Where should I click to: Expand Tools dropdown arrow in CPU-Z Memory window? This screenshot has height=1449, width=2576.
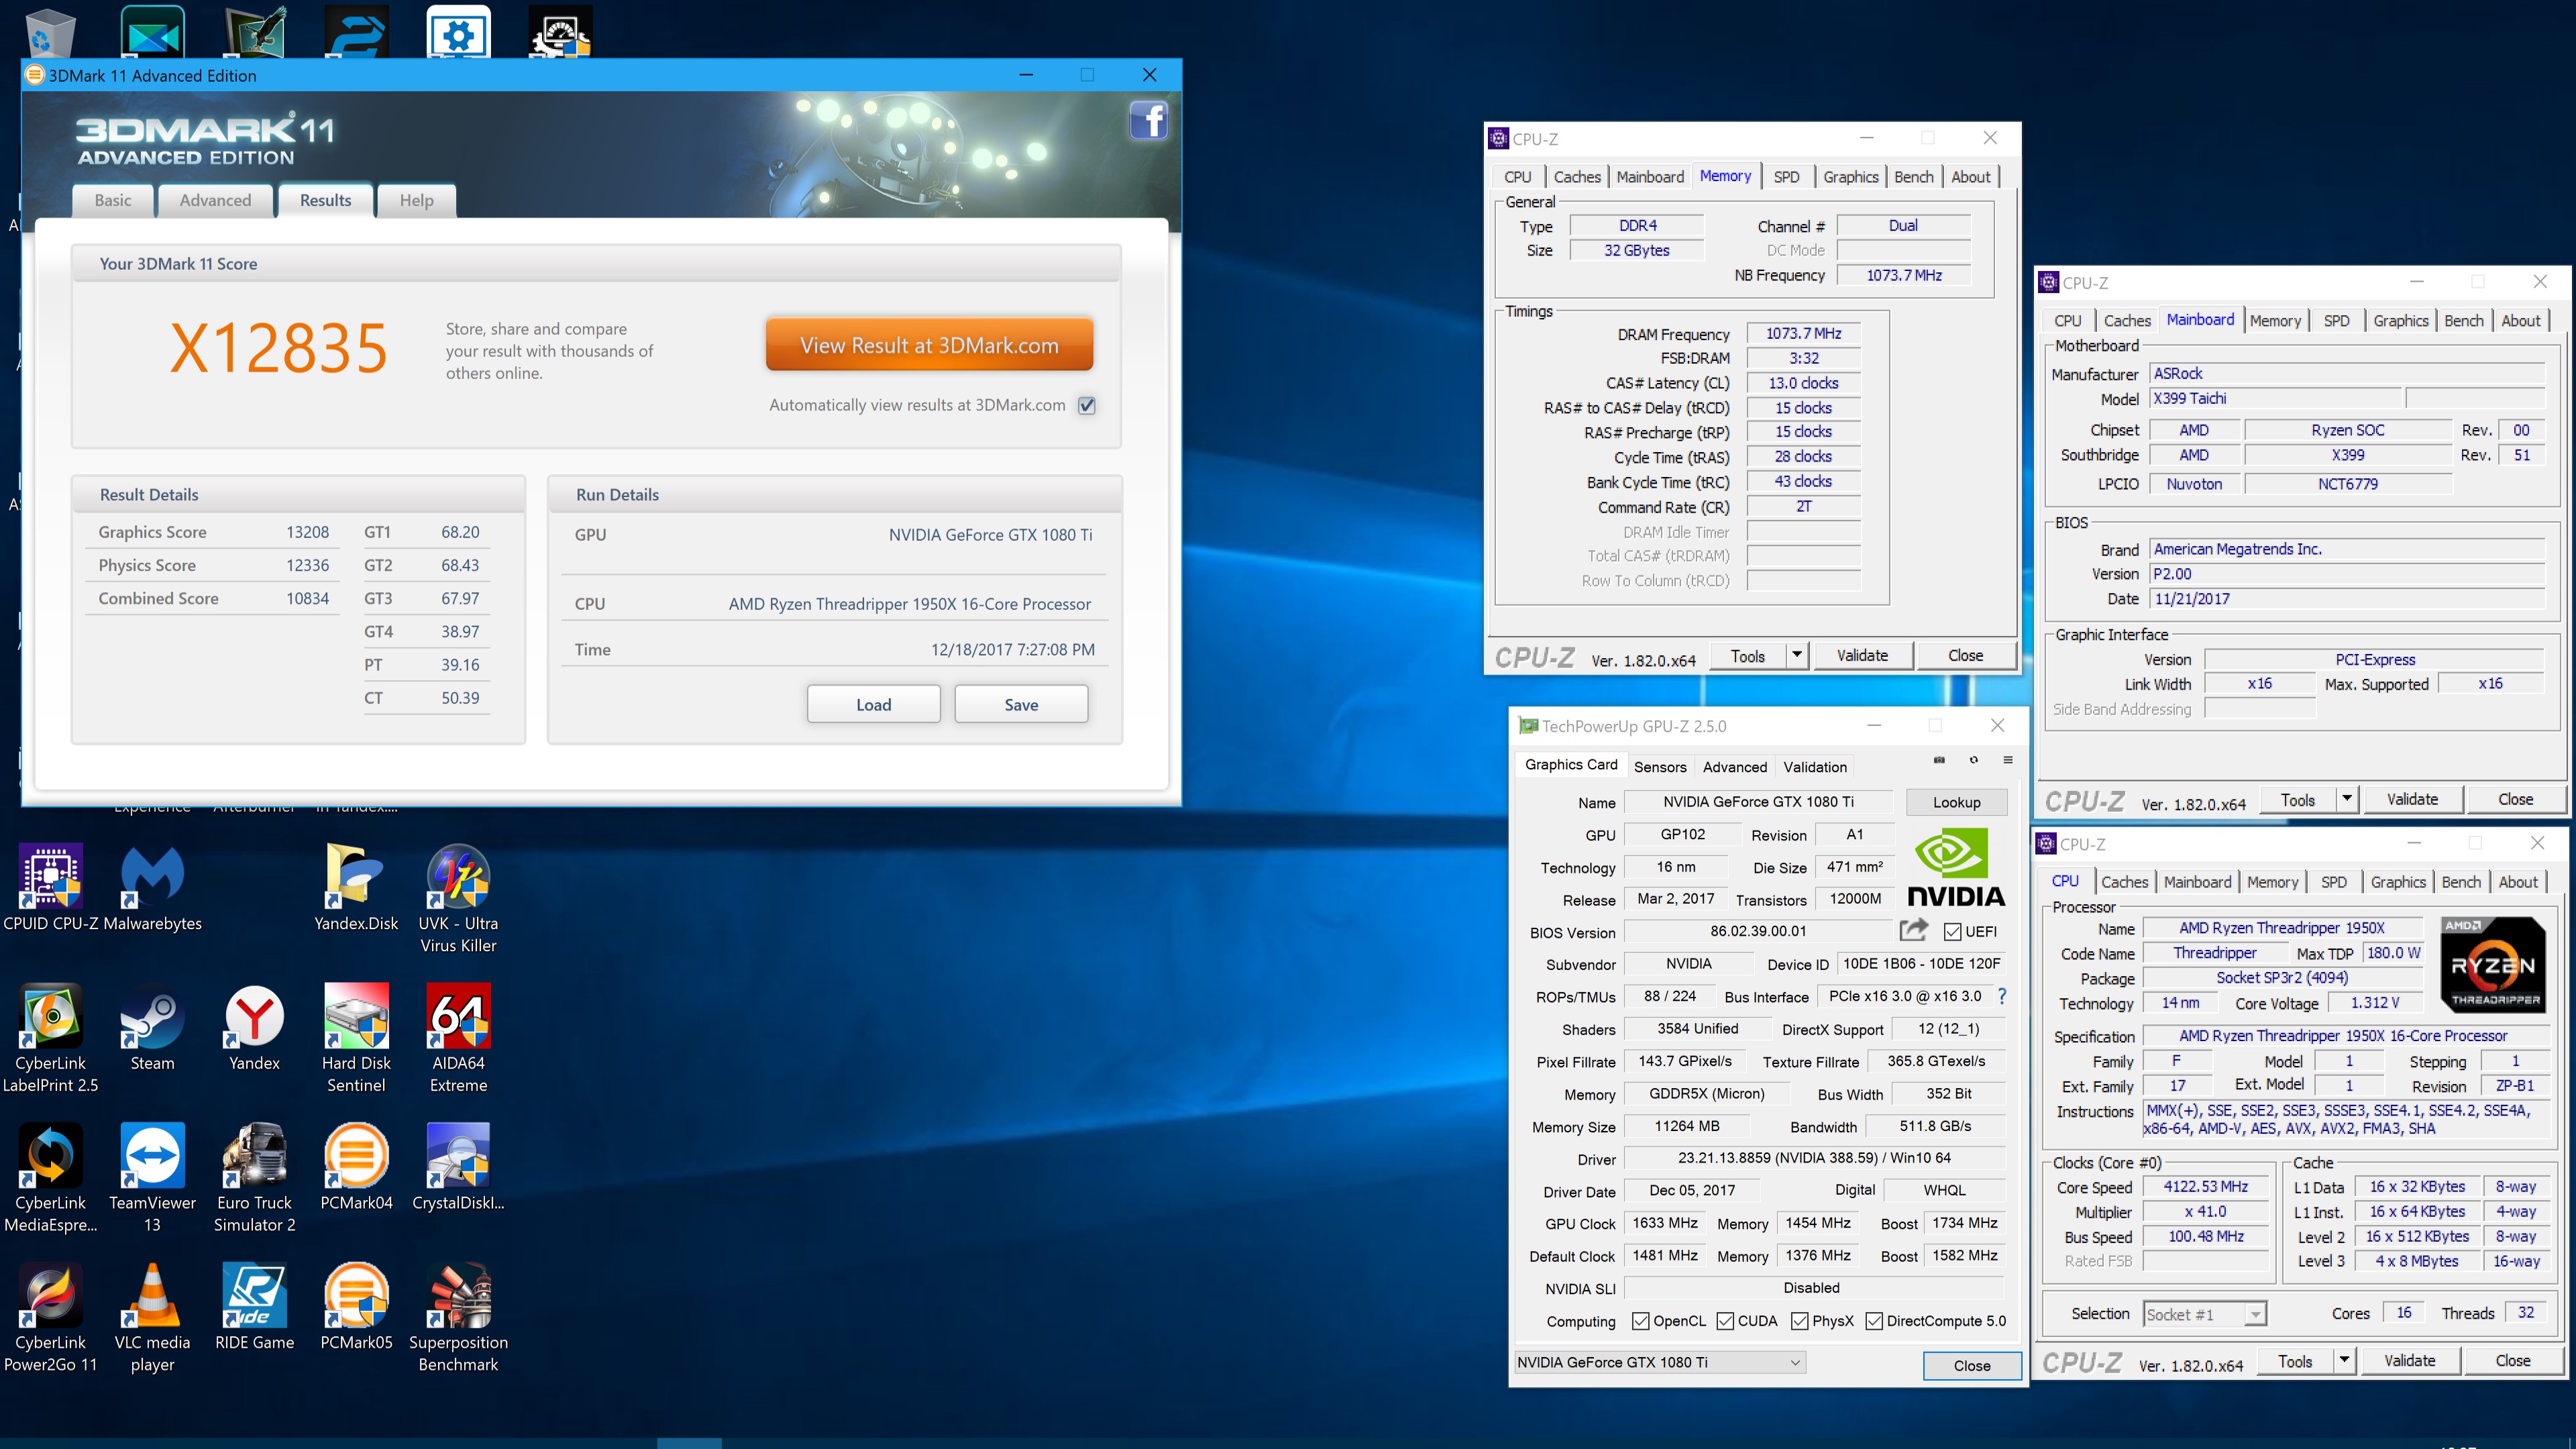1797,656
